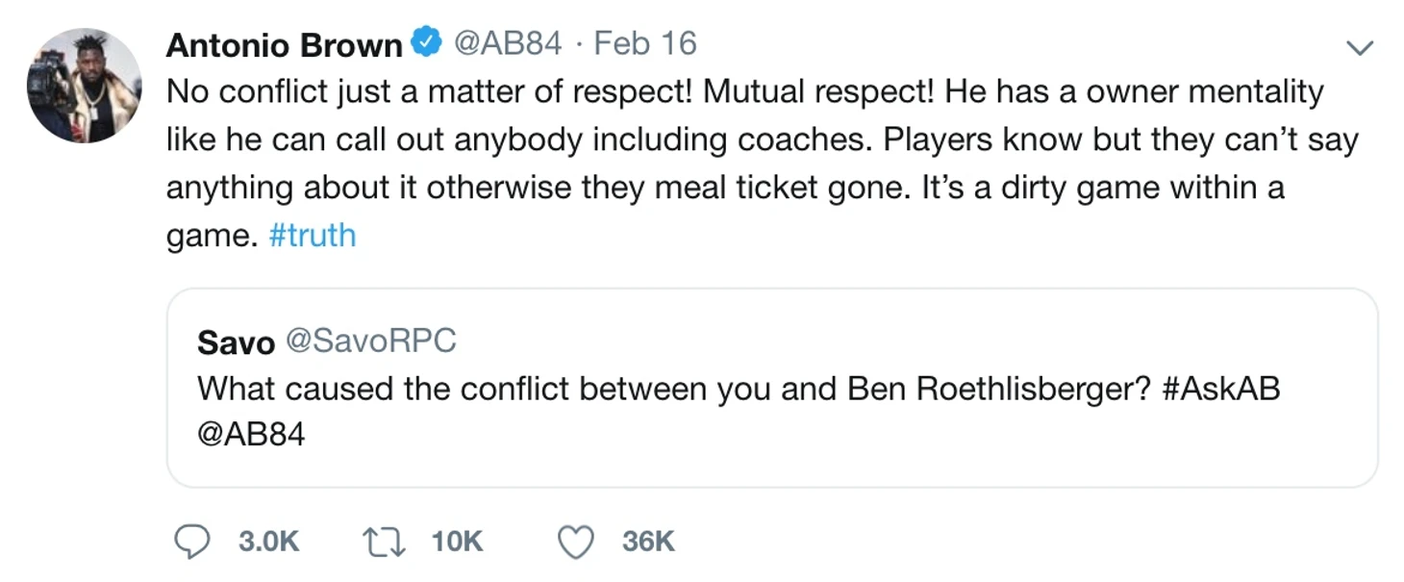This screenshot has height=582, width=1404.
Task: Click the Feb 16 timestamp
Action: (x=644, y=43)
